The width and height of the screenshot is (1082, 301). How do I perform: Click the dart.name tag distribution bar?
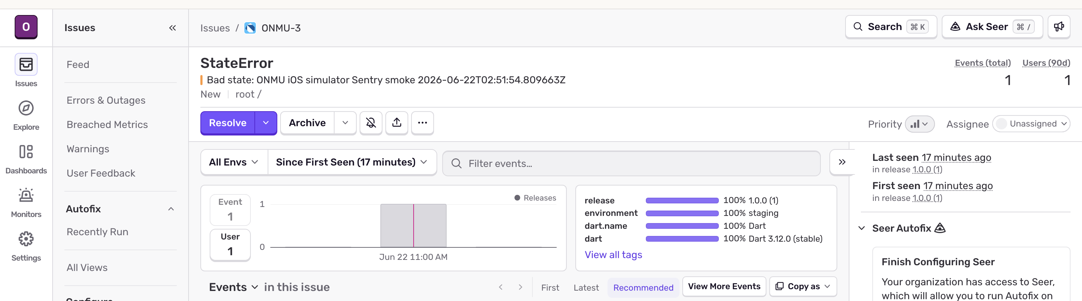[x=682, y=226]
